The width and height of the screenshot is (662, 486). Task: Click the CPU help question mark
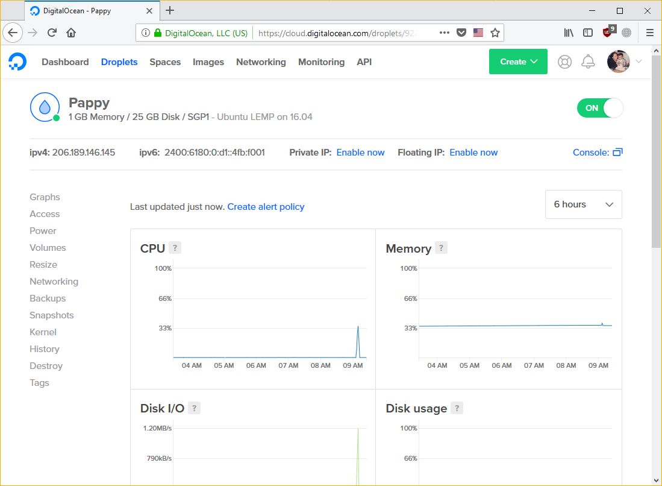pos(175,248)
